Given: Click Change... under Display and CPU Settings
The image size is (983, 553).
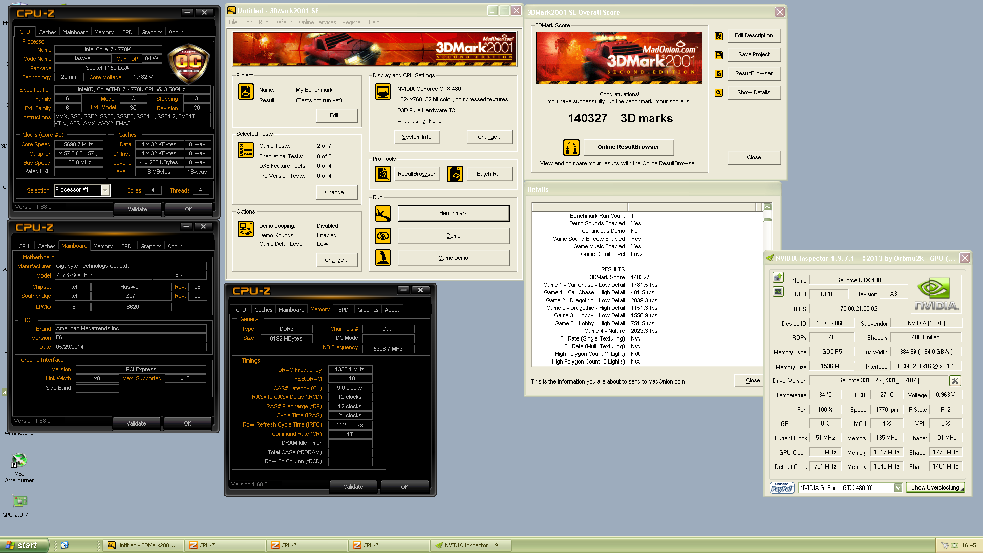Looking at the screenshot, I should [x=489, y=137].
